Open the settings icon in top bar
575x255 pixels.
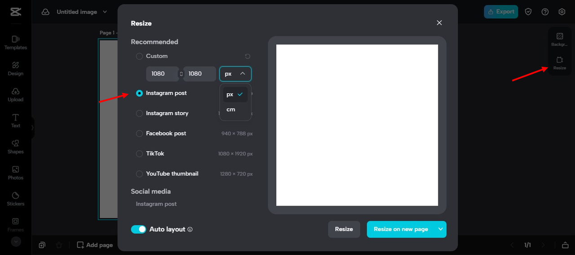tap(562, 12)
